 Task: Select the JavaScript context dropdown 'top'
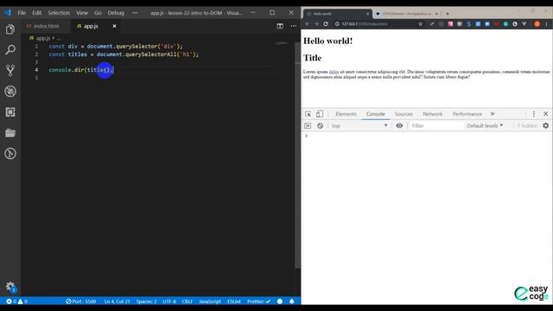pos(359,126)
